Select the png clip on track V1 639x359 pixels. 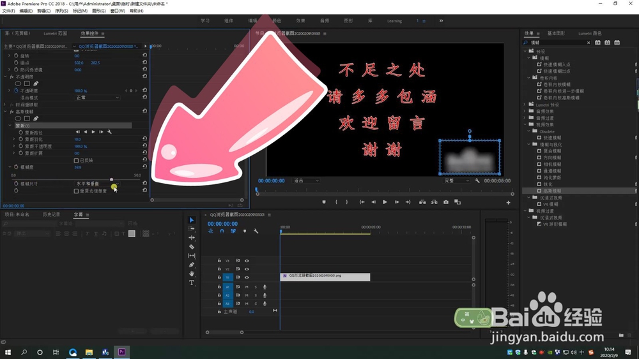325,277
